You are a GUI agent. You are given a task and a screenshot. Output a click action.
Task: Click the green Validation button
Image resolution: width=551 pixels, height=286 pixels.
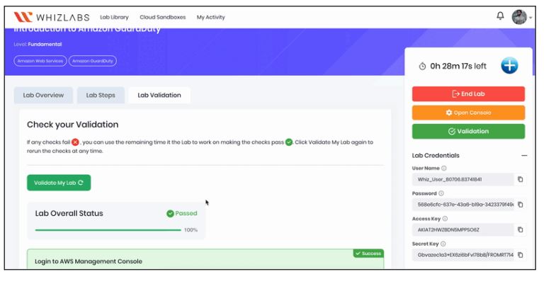click(x=468, y=132)
